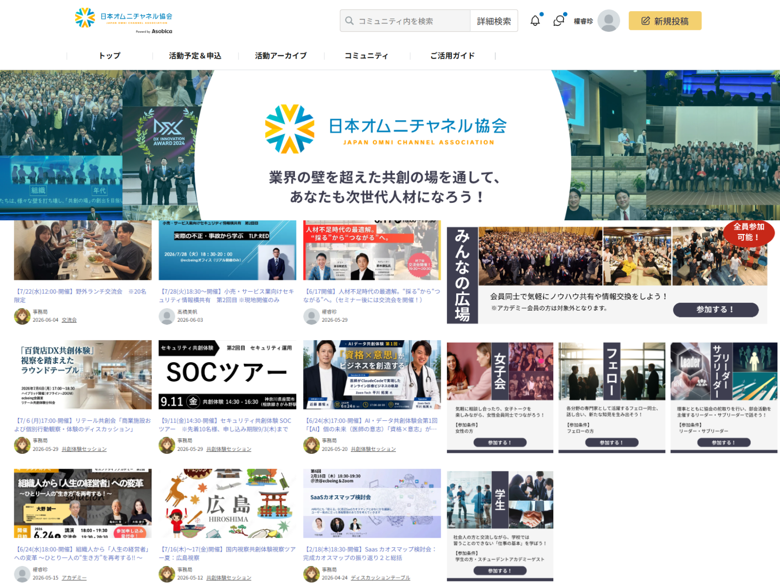The height and width of the screenshot is (585, 780).
Task: Click the 百貨店DX共創体験 thumbnail
Action: pyautogui.click(x=83, y=374)
